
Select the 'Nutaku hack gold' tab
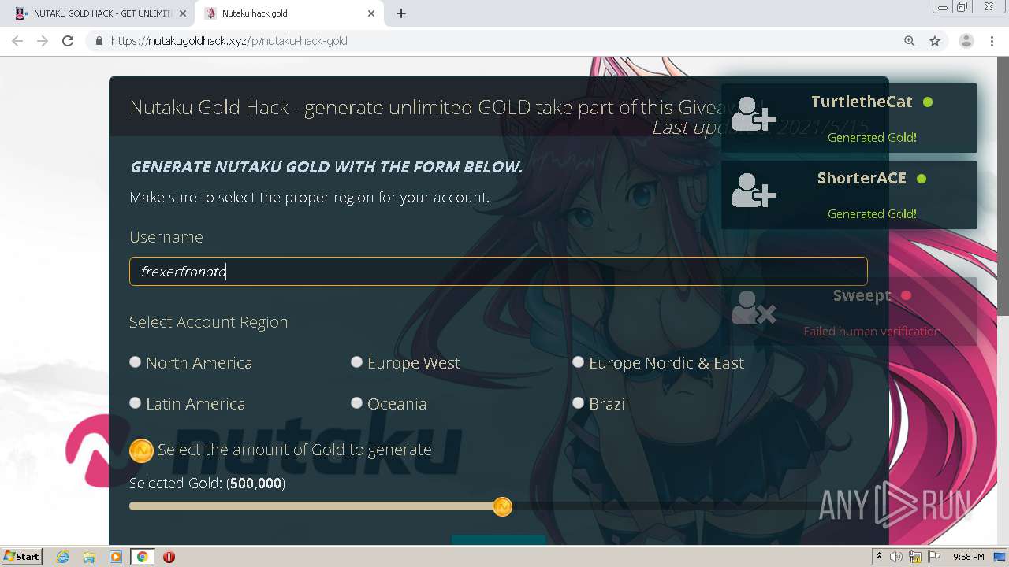pos(290,13)
